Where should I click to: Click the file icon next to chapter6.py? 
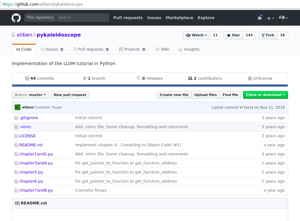pos(17,181)
